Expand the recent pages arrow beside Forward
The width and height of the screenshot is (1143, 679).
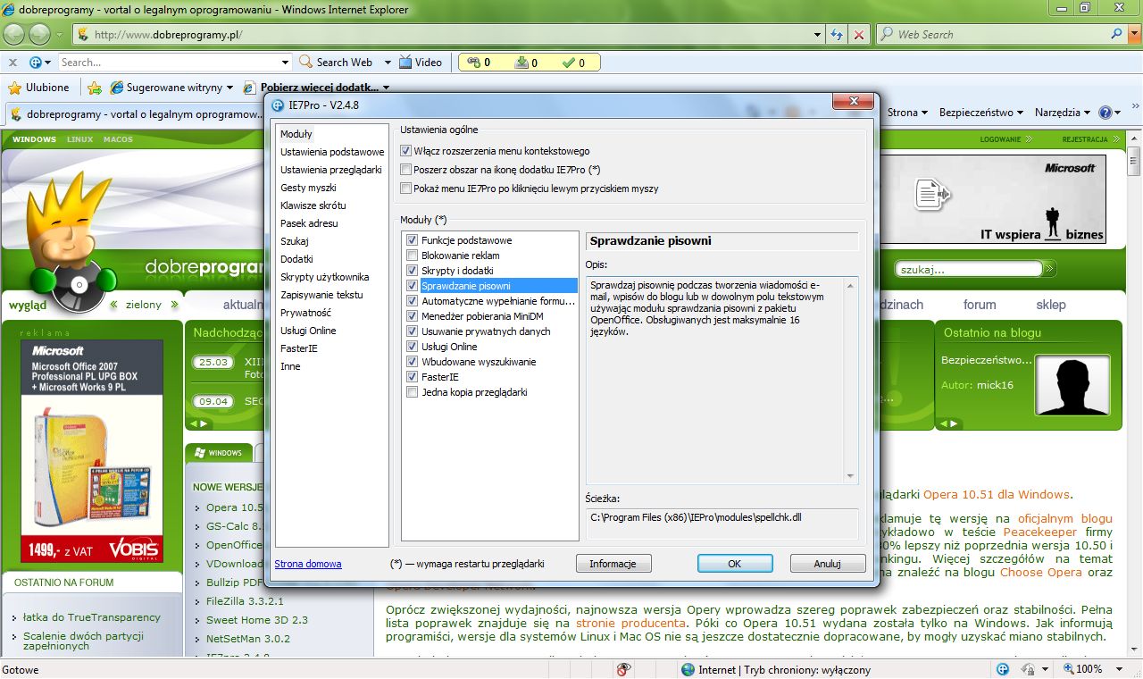(60, 35)
